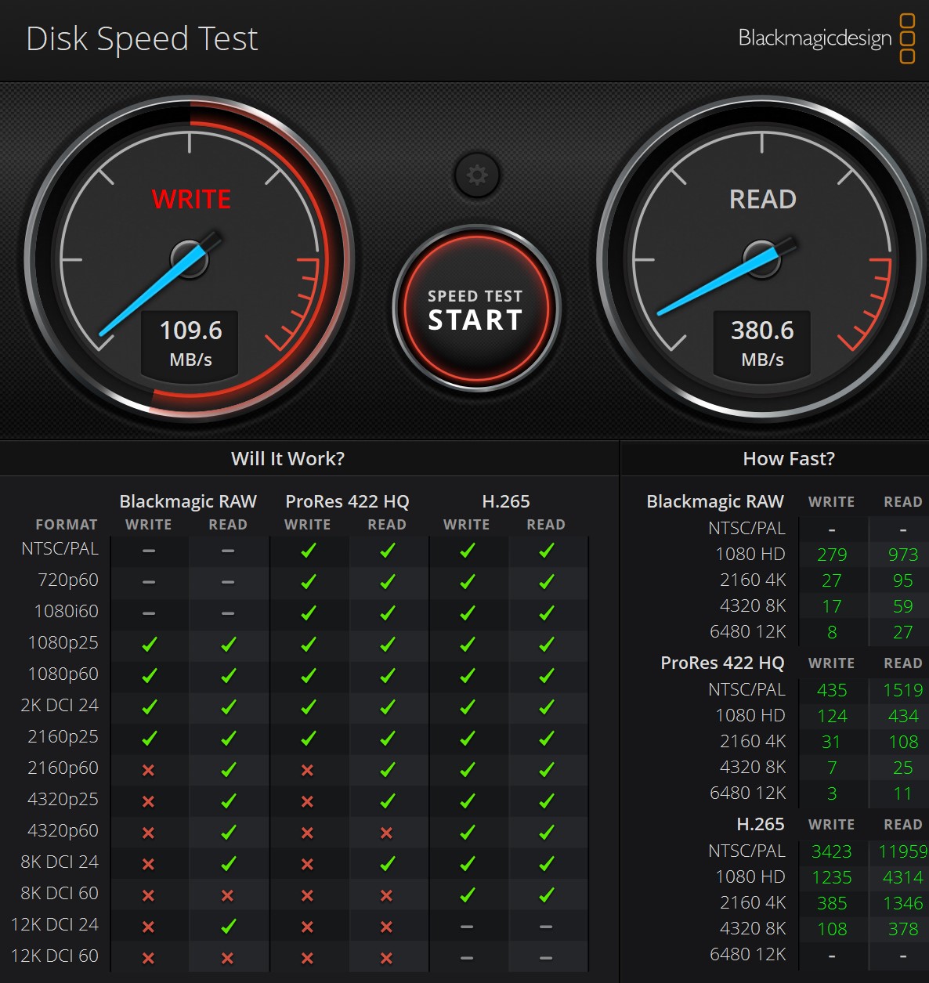Click the 109.6 MB/s write speed readout
This screenshot has width=929, height=983.
pos(191,343)
